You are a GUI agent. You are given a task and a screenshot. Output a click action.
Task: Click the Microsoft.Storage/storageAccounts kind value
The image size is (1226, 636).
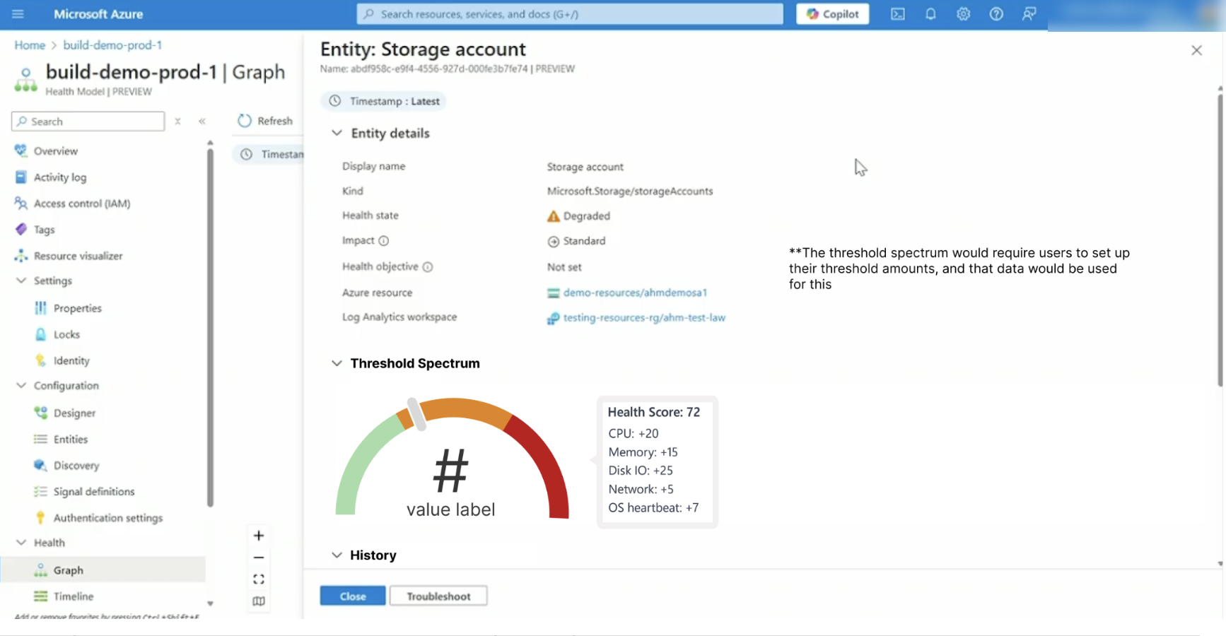pos(630,192)
